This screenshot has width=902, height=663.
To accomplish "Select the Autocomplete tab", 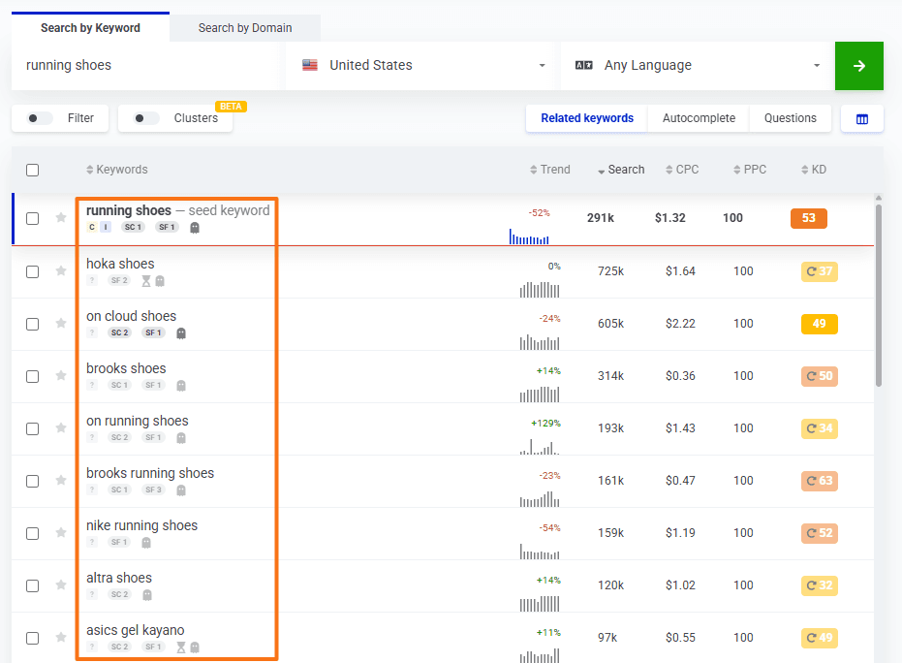I will click(699, 118).
